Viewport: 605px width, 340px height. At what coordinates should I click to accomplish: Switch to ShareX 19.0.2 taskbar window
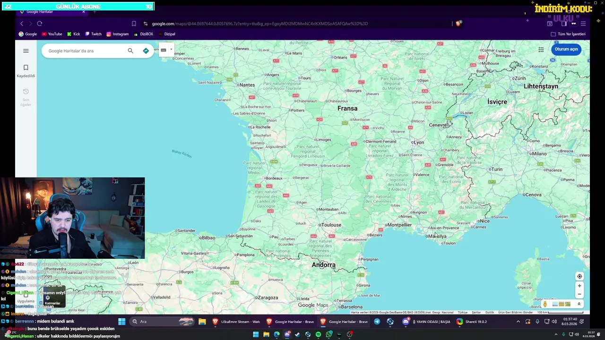[472, 322]
